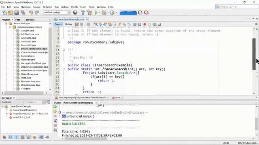Click the New File toolbar icon
Image resolution: width=259 pixels, height=145 pixels.
(4, 12)
